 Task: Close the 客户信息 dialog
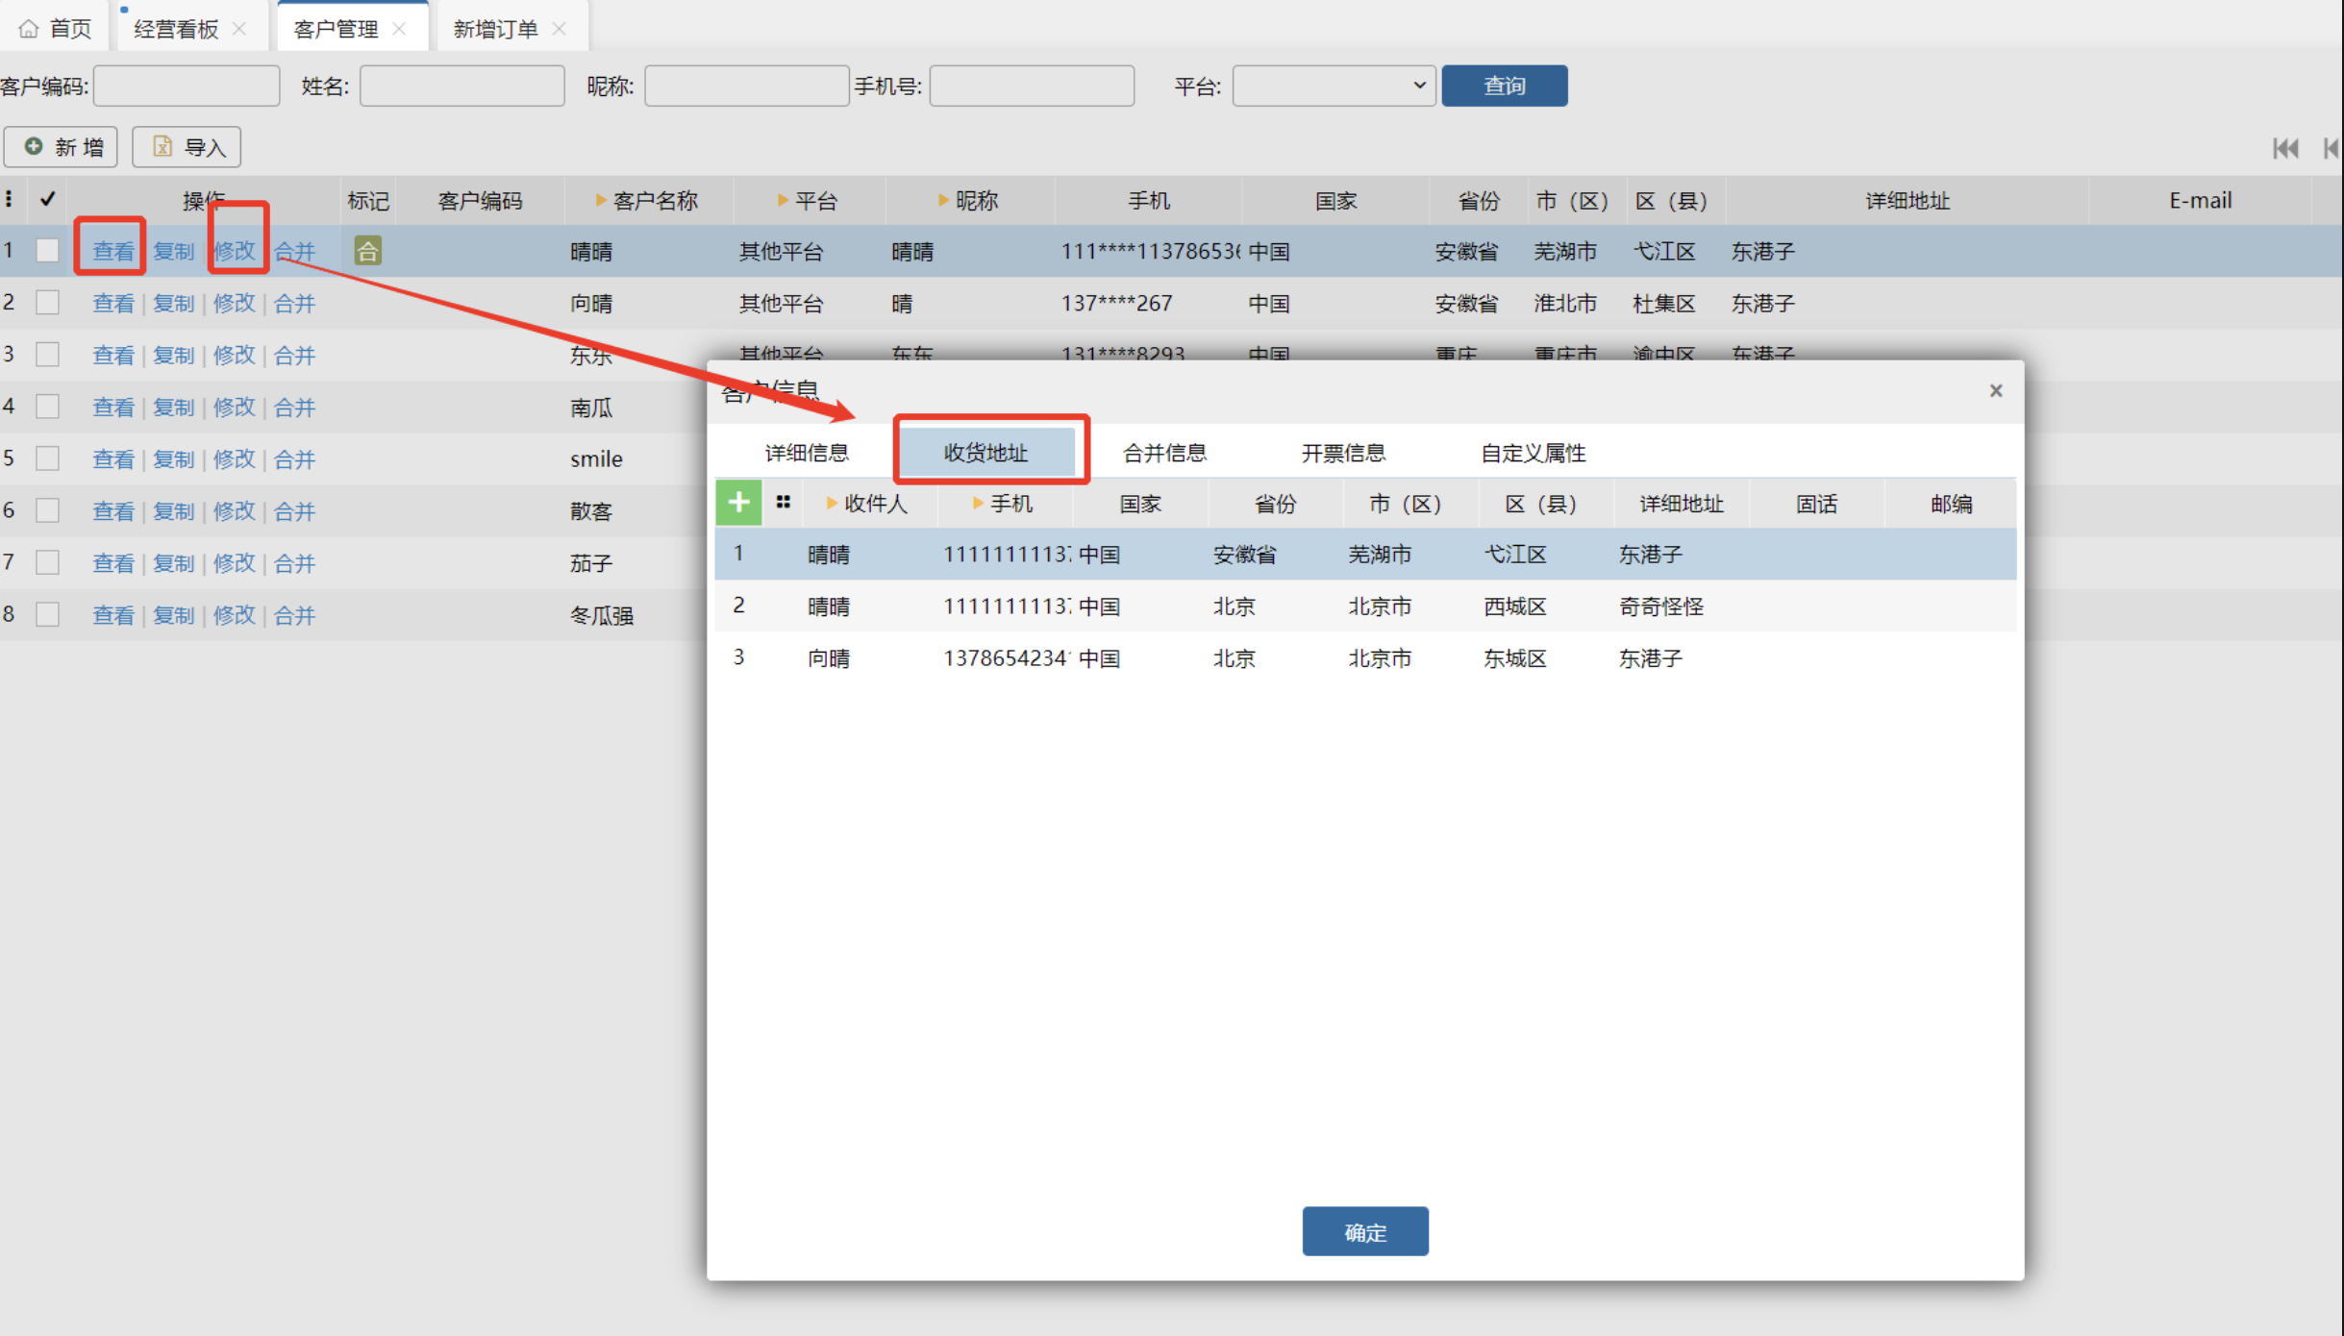1996,390
